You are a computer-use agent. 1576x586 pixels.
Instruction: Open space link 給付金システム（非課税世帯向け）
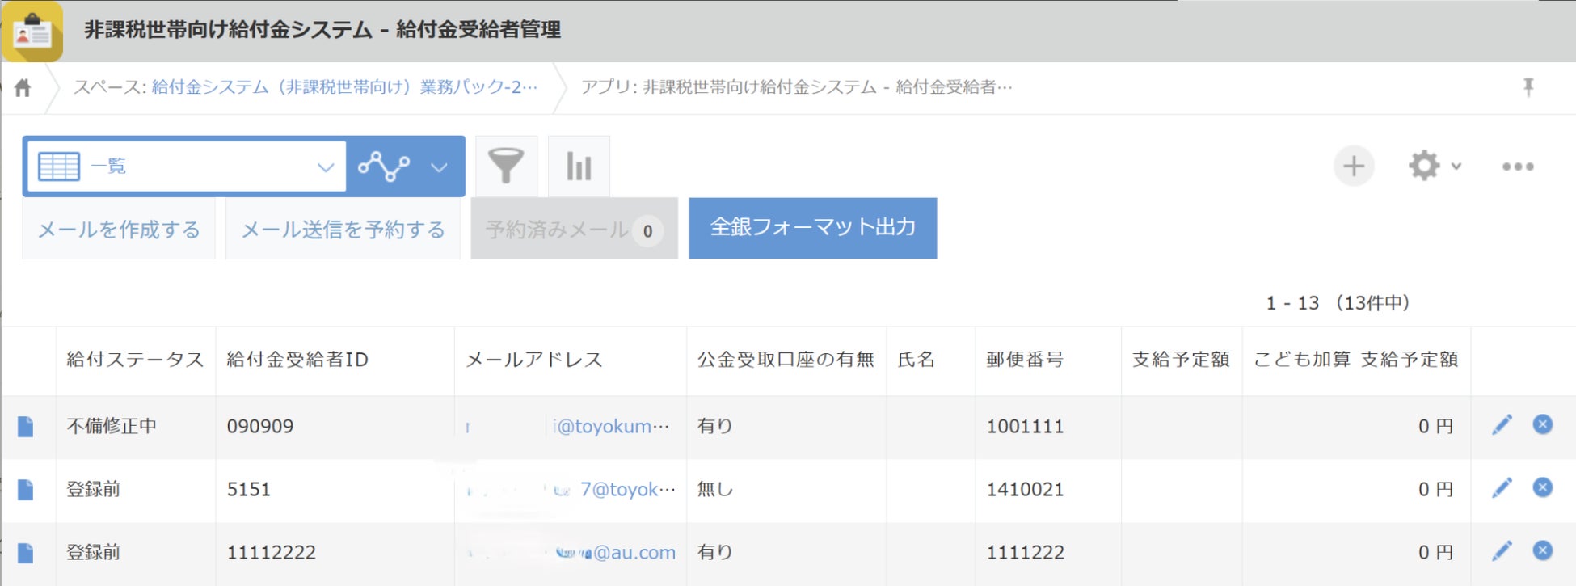tap(344, 87)
